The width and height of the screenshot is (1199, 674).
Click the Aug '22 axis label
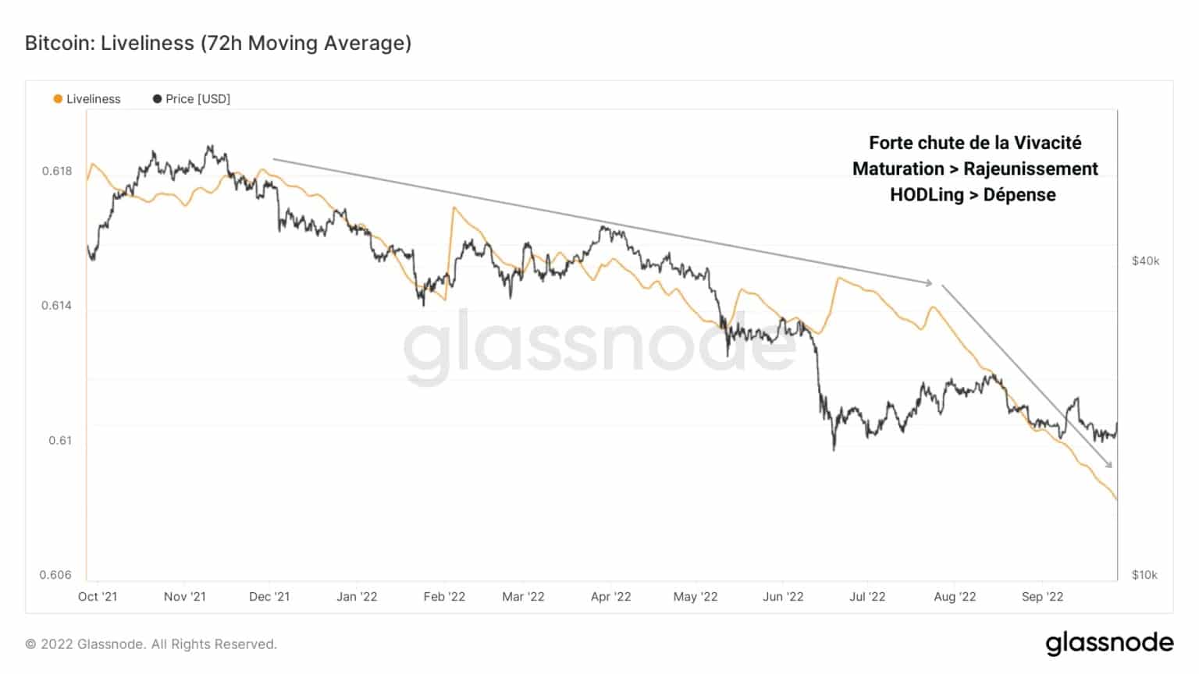pyautogui.click(x=955, y=597)
